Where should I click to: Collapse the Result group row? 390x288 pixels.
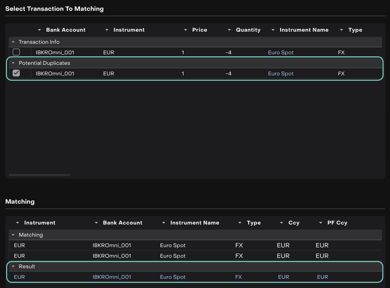pyautogui.click(x=13, y=266)
